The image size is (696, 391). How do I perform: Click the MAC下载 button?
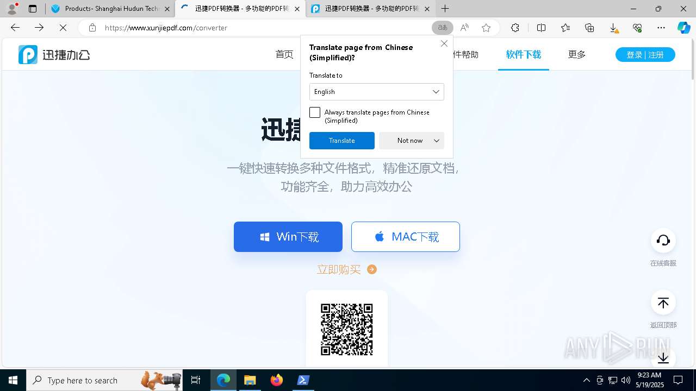[x=406, y=237]
